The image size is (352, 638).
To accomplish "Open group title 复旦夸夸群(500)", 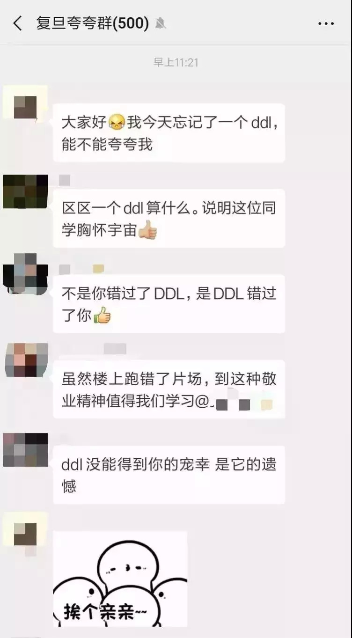I will tap(93, 23).
